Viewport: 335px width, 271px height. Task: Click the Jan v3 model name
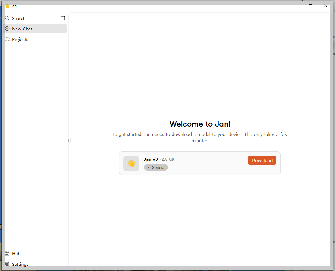(x=151, y=159)
